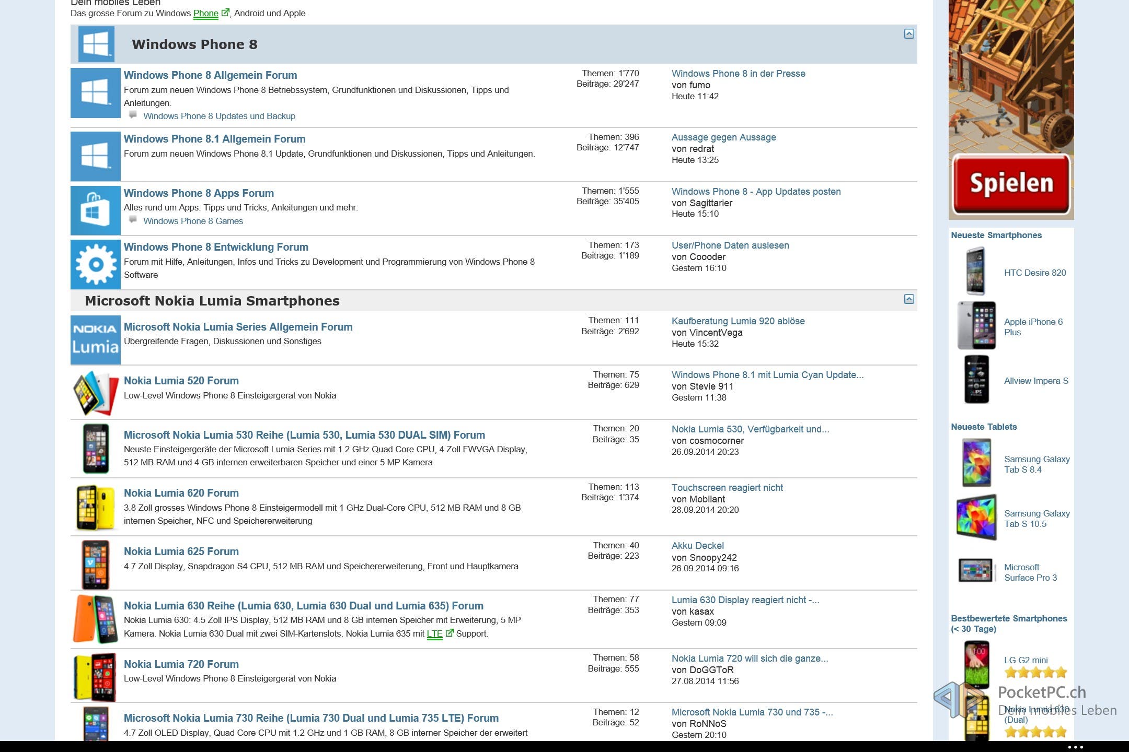The height and width of the screenshot is (752, 1129).
Task: Open the Nokia Lumia 625 Forum
Action: (x=181, y=551)
